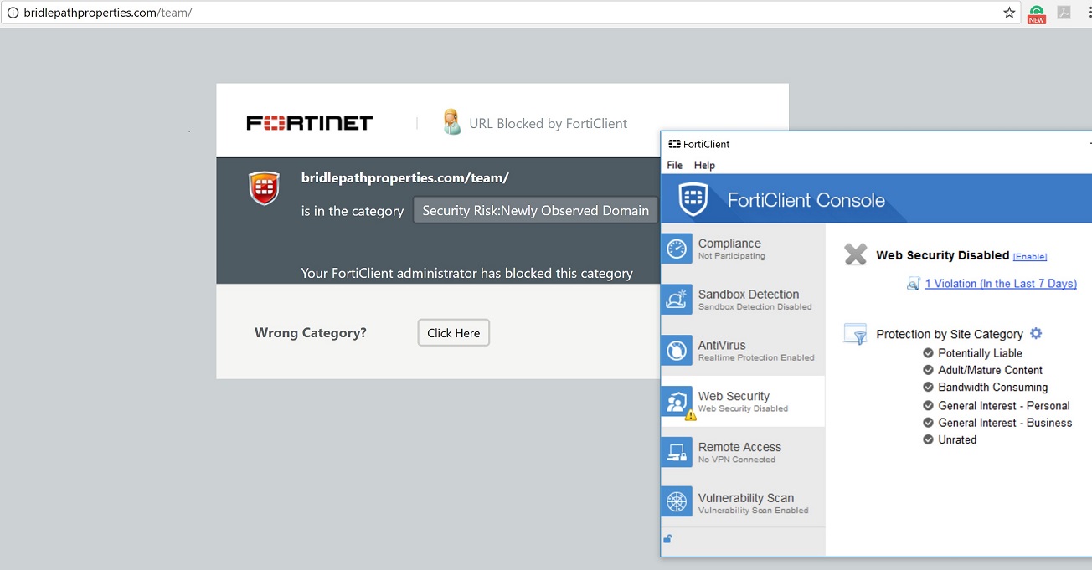The image size is (1092, 570).
Task: Open 1 Violation (In the Last 7 Days) link
Action: [1001, 284]
